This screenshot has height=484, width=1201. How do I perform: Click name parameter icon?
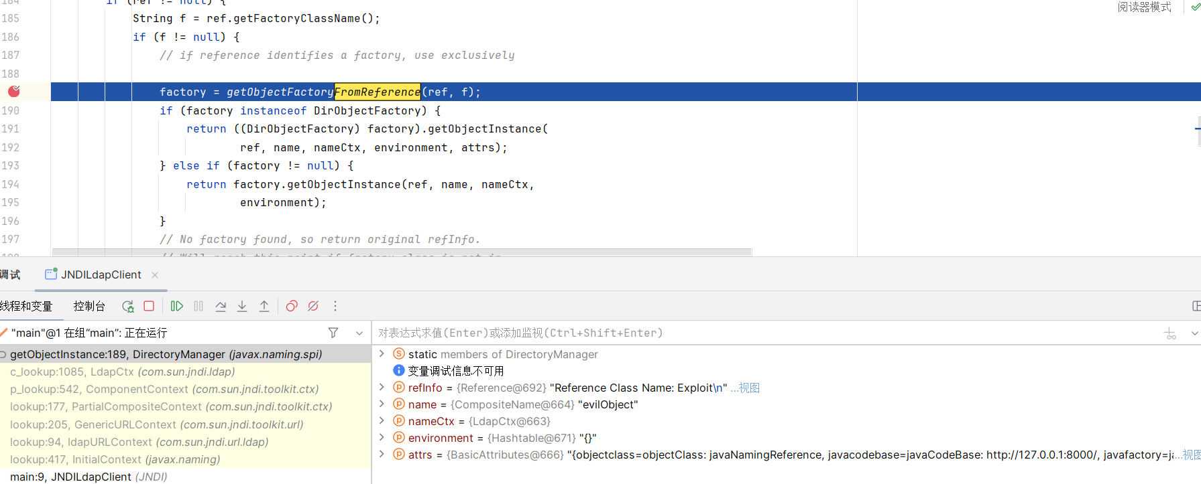399,404
